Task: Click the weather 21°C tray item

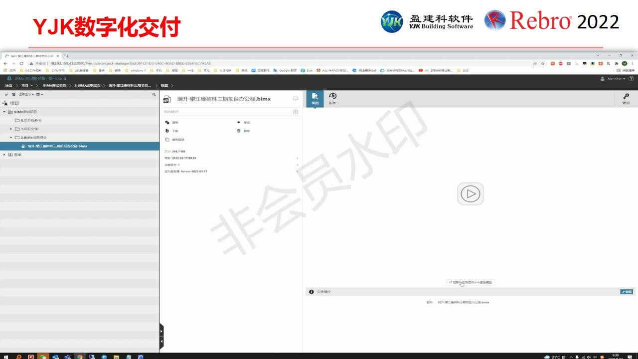Action: (556, 357)
